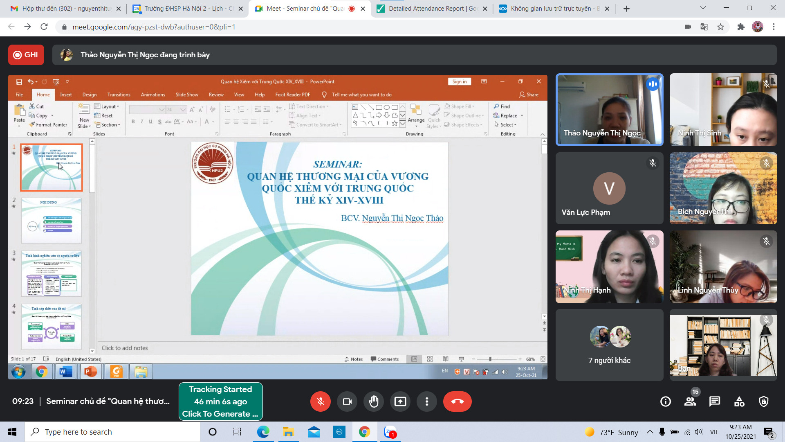Reload the Meet page
This screenshot has width=785, height=442.
(44, 27)
